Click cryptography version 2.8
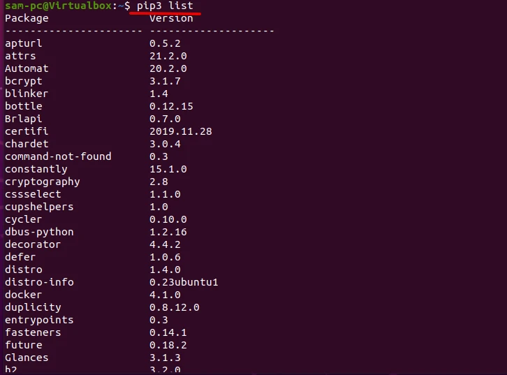 159,182
